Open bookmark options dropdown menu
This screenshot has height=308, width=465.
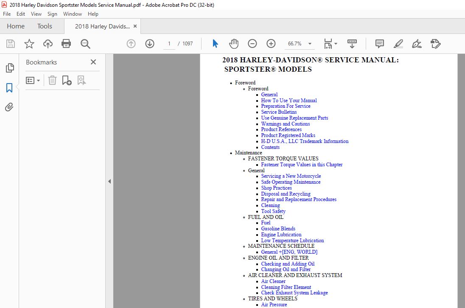point(33,80)
